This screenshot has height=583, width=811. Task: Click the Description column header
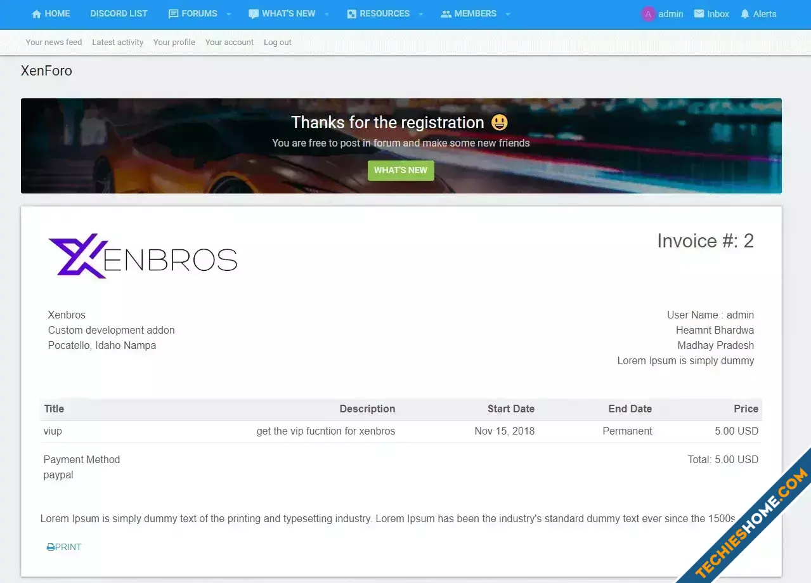pos(367,409)
